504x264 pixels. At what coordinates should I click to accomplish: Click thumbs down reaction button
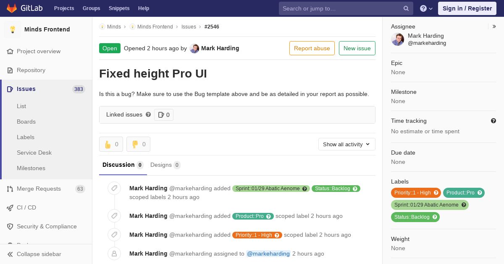[139, 144]
